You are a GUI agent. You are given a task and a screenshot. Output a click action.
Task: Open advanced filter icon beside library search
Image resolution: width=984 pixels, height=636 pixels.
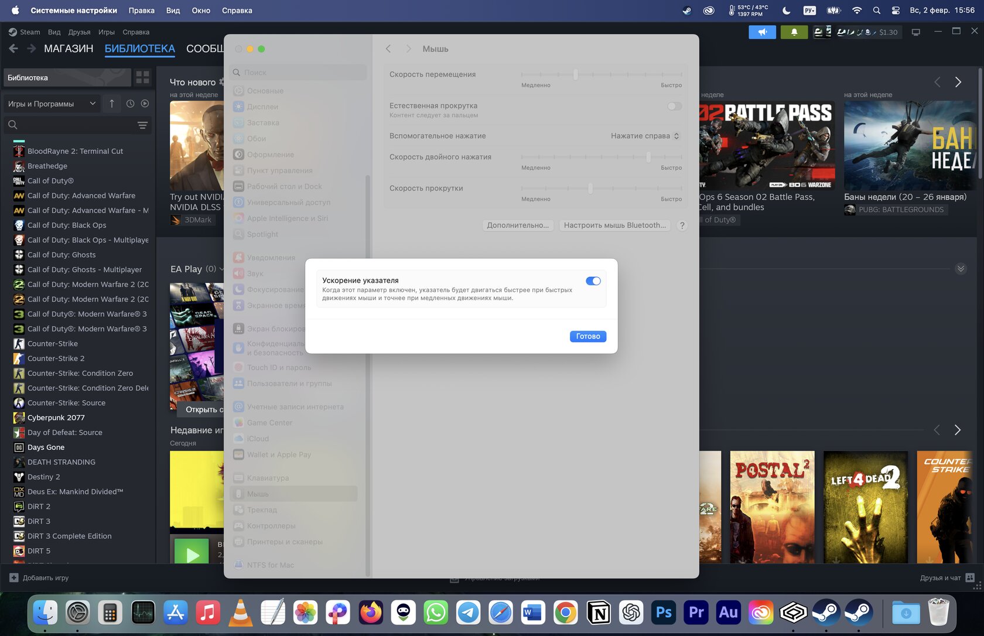click(x=142, y=125)
